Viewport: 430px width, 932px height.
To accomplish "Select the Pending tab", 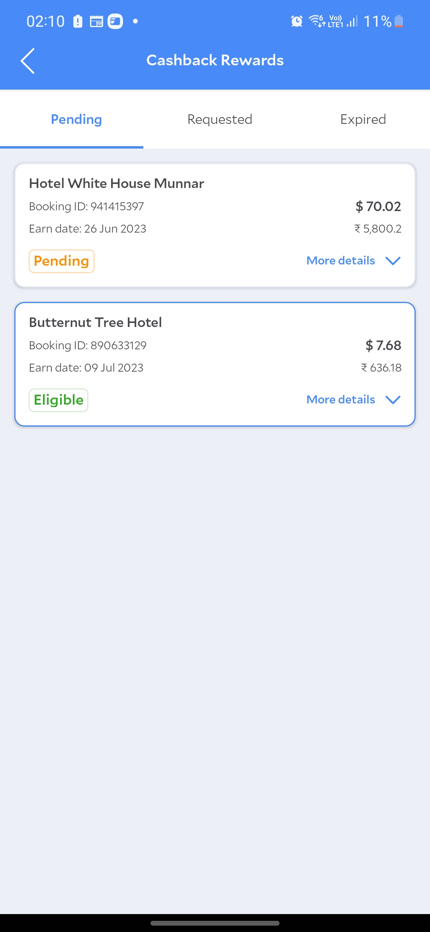I will [x=76, y=119].
